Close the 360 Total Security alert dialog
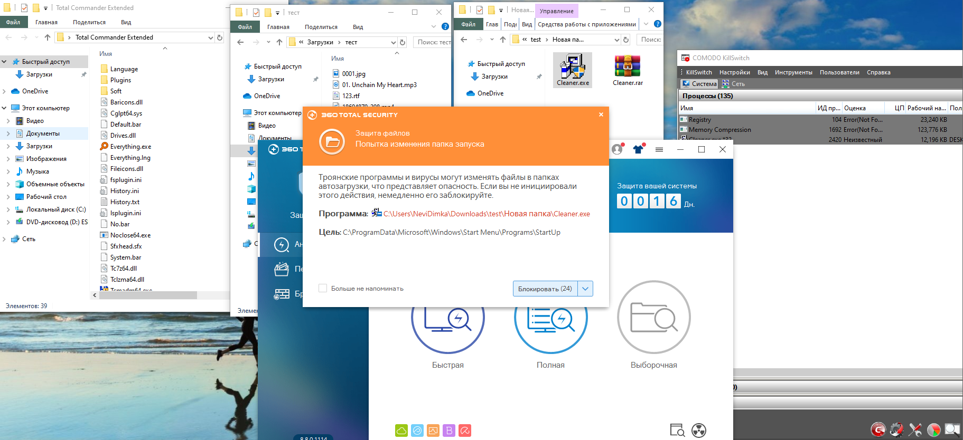963x440 pixels. 601,114
